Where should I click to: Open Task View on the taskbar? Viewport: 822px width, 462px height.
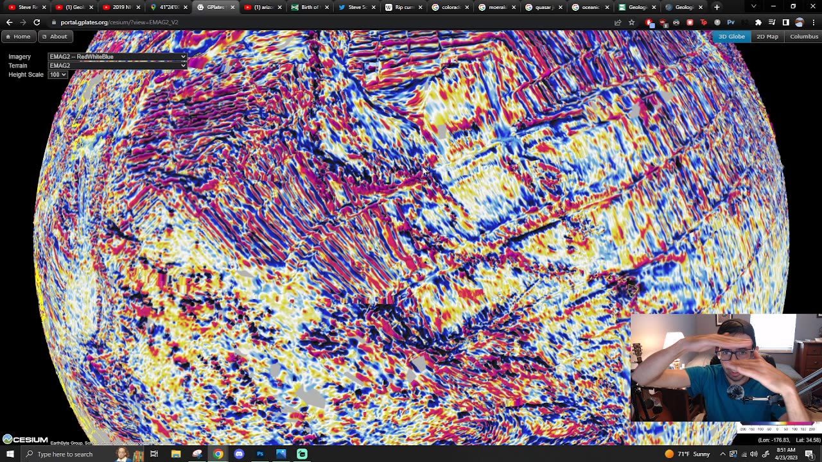coord(154,454)
